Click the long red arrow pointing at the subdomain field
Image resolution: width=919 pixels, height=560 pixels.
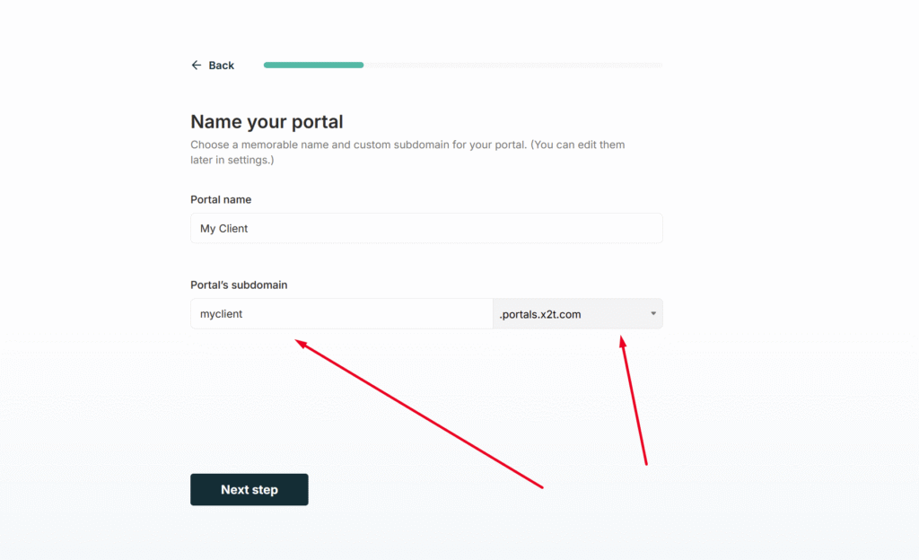(419, 414)
